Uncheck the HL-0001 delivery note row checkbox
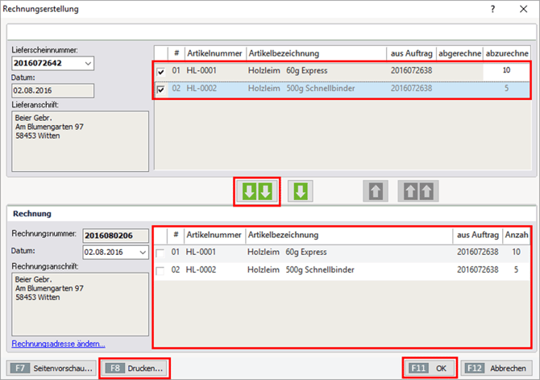This screenshot has height=380, width=540. click(161, 71)
